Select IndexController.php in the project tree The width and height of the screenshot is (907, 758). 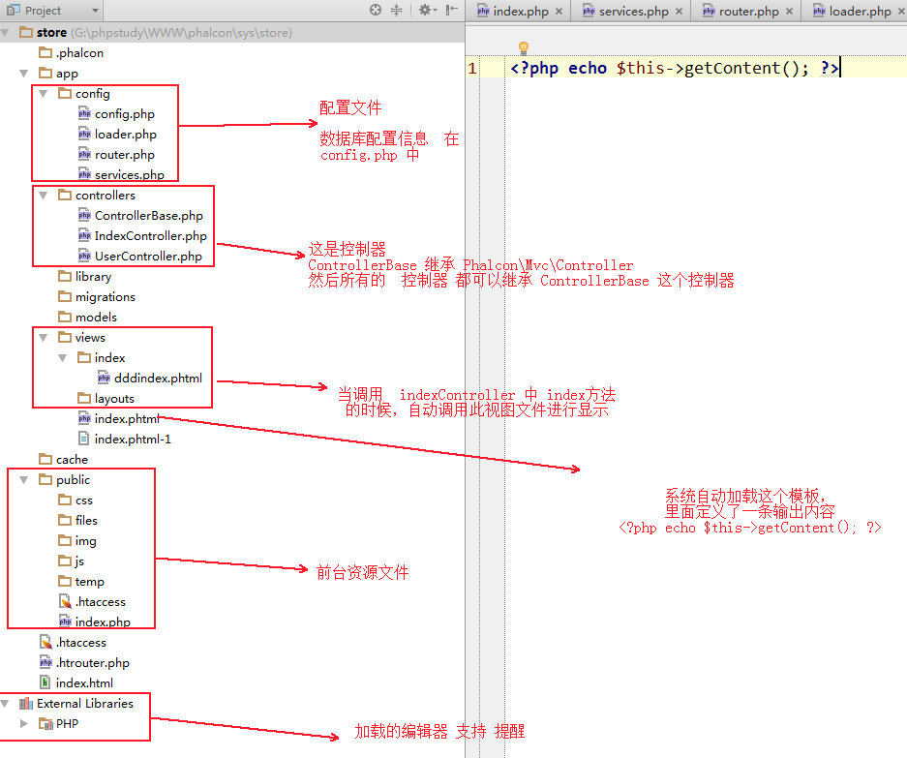click(150, 236)
